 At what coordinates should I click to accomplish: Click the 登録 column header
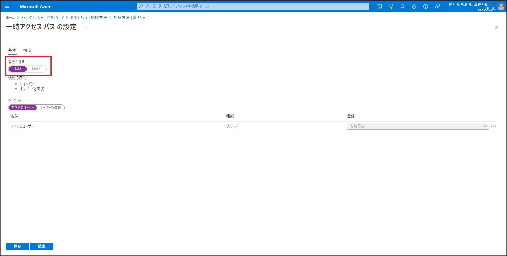[351, 116]
